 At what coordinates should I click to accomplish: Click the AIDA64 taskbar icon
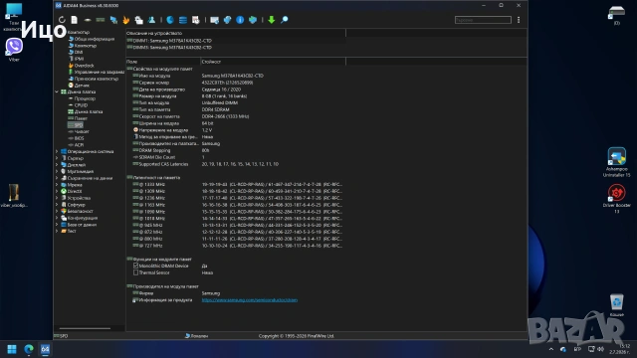click(x=45, y=349)
